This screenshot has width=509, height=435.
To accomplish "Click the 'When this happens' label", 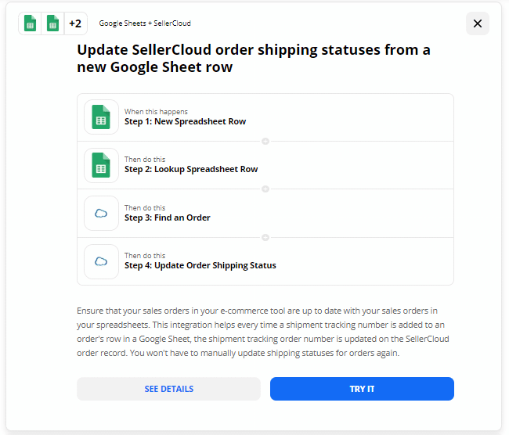I will tap(156, 112).
